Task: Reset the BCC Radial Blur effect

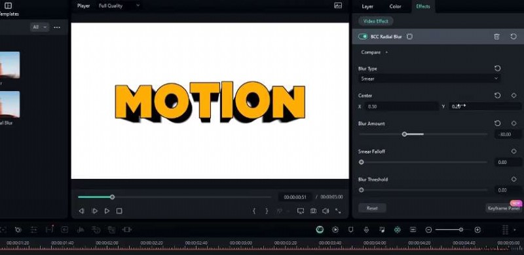Action: coord(514,37)
